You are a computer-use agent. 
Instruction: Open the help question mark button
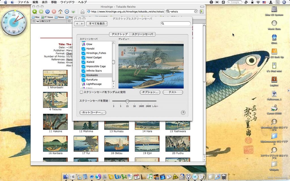tap(183, 113)
